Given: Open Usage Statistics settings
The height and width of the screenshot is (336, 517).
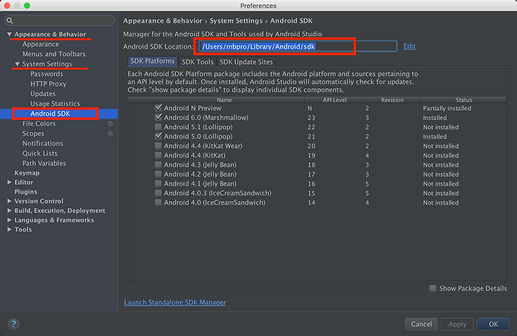Looking at the screenshot, I should 55,103.
